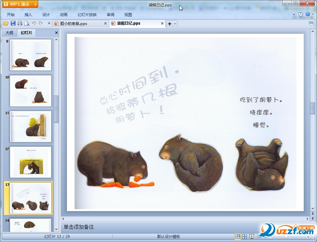Screen dimensions: 317x242
Task: Close the 胆小的老鼠.pps tab
Action: point(105,23)
